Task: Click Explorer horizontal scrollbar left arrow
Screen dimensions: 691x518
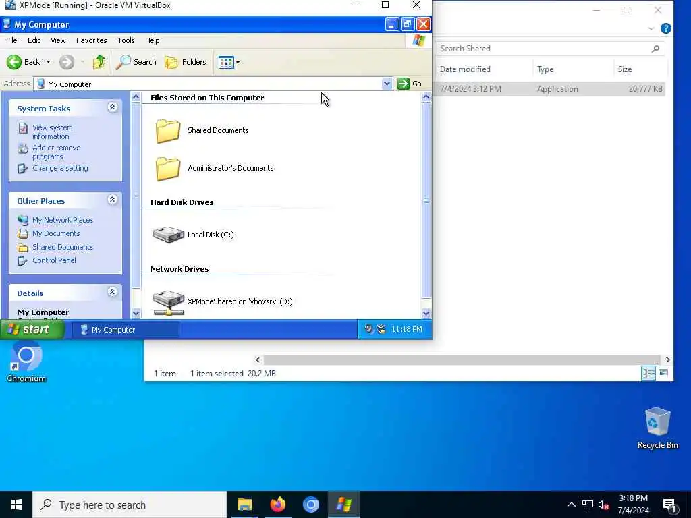Action: click(258, 360)
